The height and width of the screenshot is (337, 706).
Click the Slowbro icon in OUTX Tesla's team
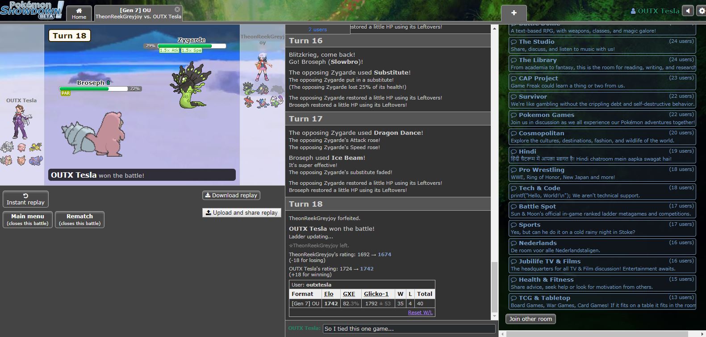click(x=6, y=160)
